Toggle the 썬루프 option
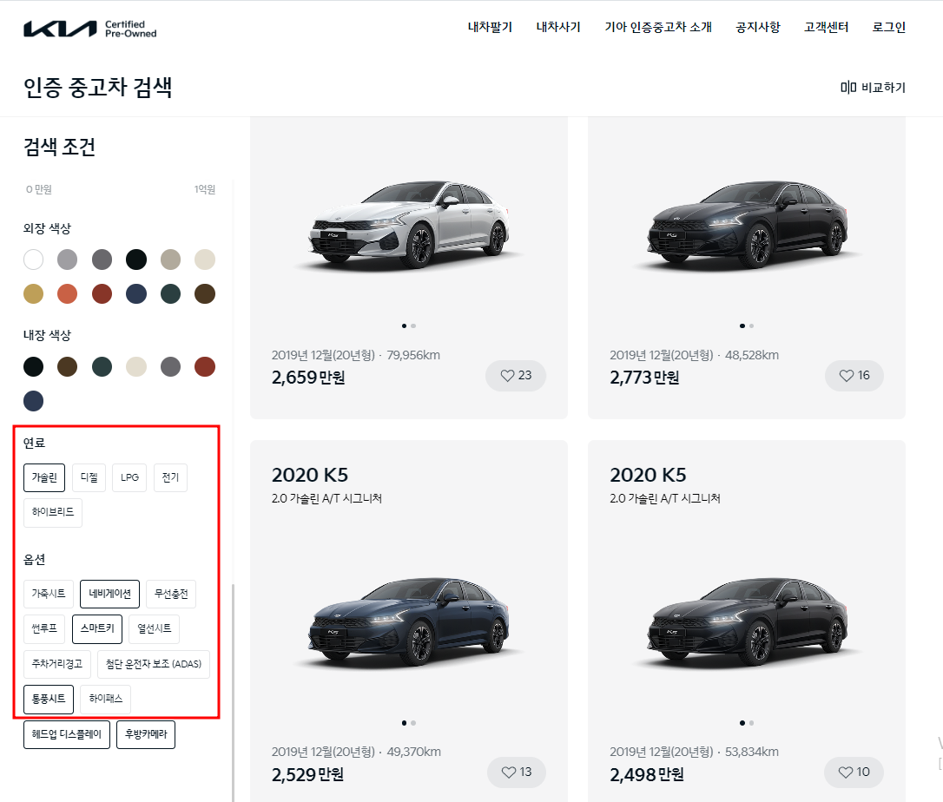943x802 pixels. [44, 629]
